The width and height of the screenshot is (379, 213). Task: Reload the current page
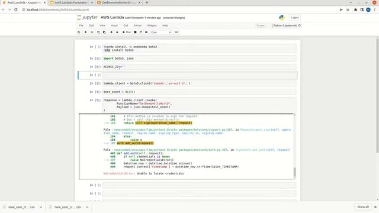point(16,9)
